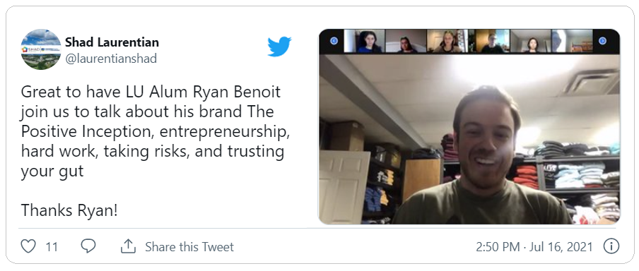Click the Shad Laurentian display name
639x271 pixels.
[112, 42]
